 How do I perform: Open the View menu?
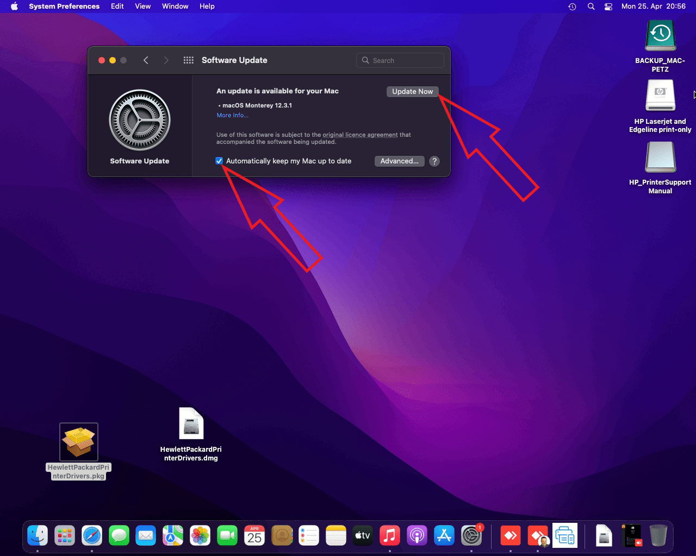pos(143,7)
